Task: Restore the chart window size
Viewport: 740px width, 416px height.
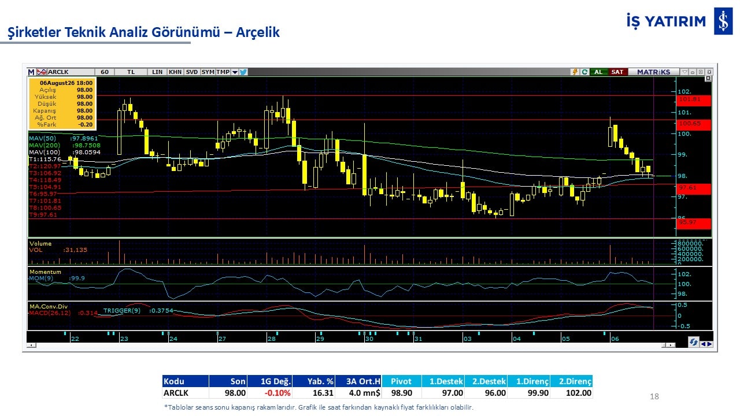Action: (701, 72)
